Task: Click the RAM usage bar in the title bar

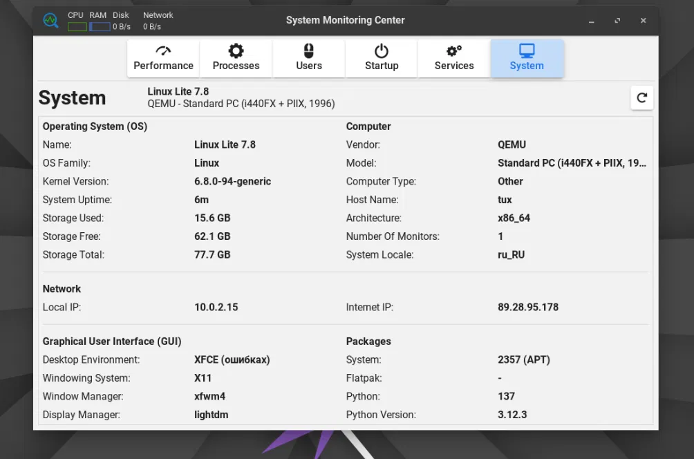Action: pos(100,27)
